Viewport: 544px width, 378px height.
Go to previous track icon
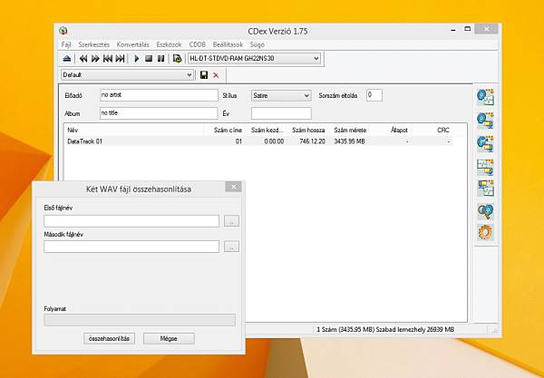point(108,59)
